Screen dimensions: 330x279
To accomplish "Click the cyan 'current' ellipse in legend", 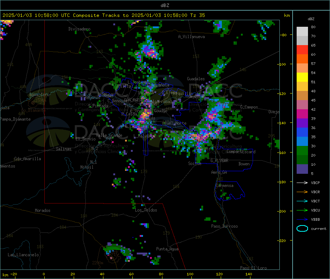I will click(x=302, y=228).
